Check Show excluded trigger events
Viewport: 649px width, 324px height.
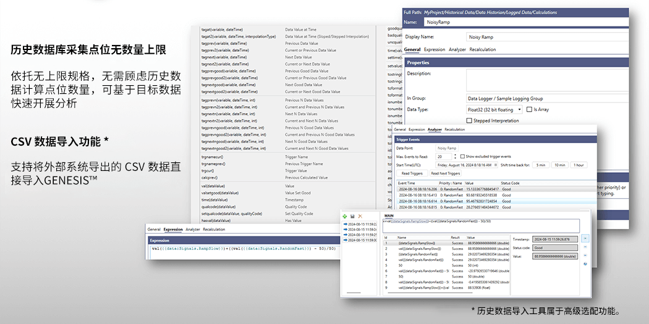[x=463, y=157]
